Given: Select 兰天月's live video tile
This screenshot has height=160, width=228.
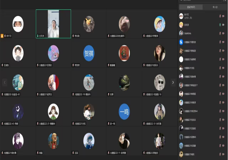Looking at the screenshot, I should click(53, 24).
